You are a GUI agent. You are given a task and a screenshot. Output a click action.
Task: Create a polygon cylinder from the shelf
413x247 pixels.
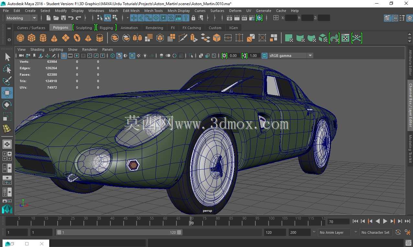[x=43, y=38]
